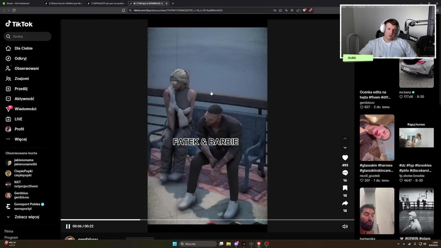The image size is (441, 248).
Task: Open the Znajomi section
Action: (21, 79)
